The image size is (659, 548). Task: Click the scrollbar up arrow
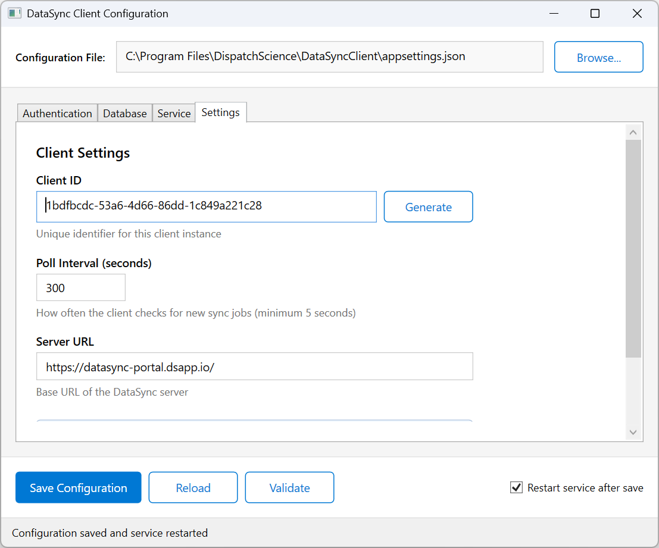tap(633, 131)
